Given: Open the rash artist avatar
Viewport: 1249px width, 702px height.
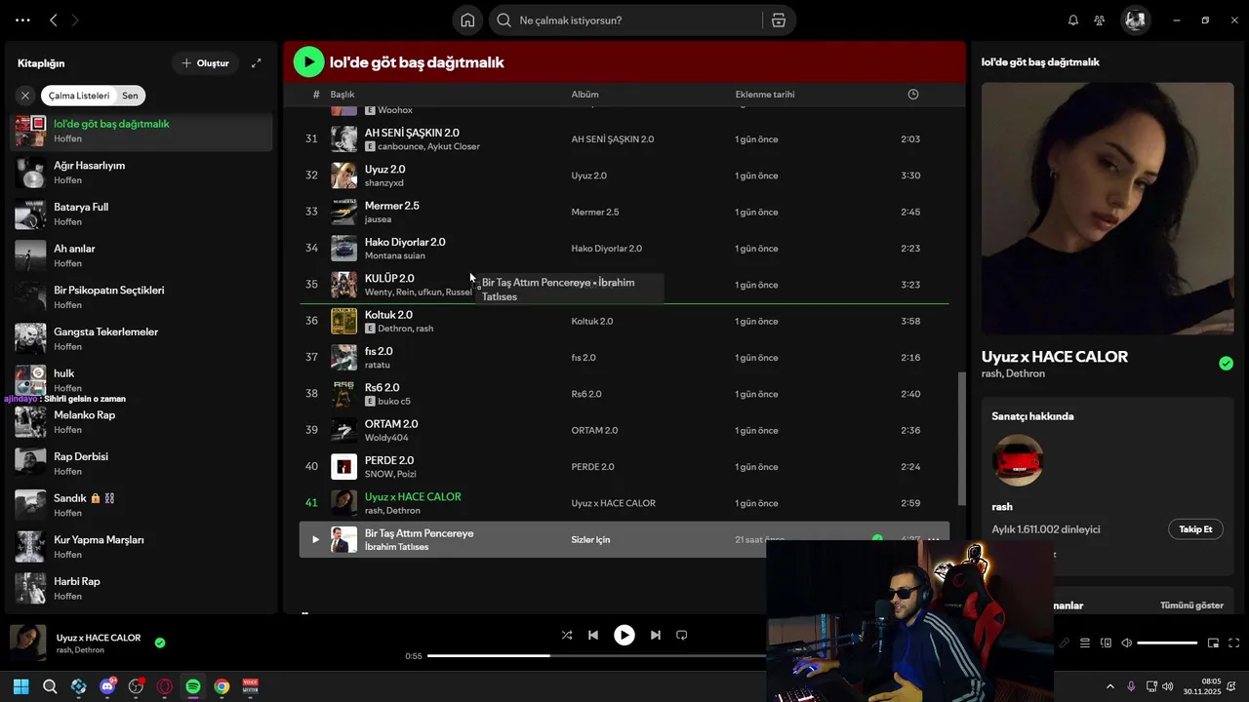Looking at the screenshot, I should [1018, 460].
